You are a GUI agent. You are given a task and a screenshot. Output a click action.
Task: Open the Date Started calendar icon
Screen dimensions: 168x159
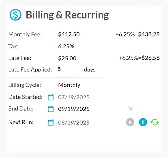click(51, 97)
